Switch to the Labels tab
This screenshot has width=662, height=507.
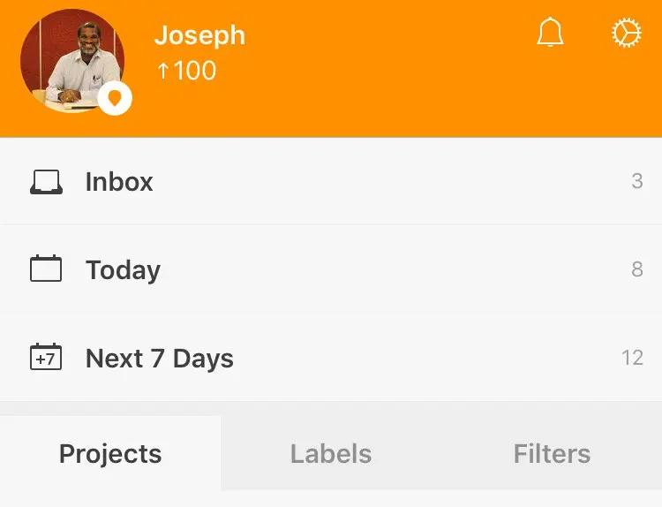pos(331,454)
